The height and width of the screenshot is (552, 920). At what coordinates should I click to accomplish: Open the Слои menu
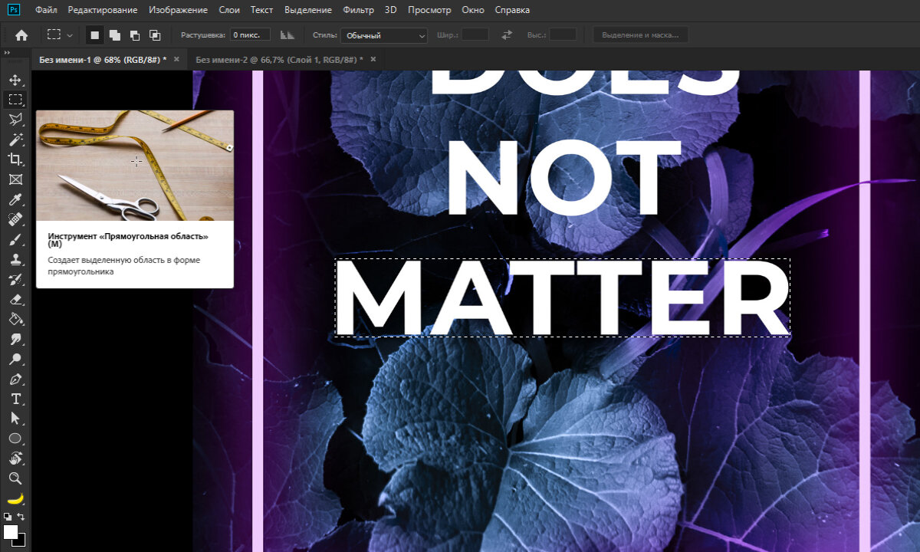click(x=229, y=10)
